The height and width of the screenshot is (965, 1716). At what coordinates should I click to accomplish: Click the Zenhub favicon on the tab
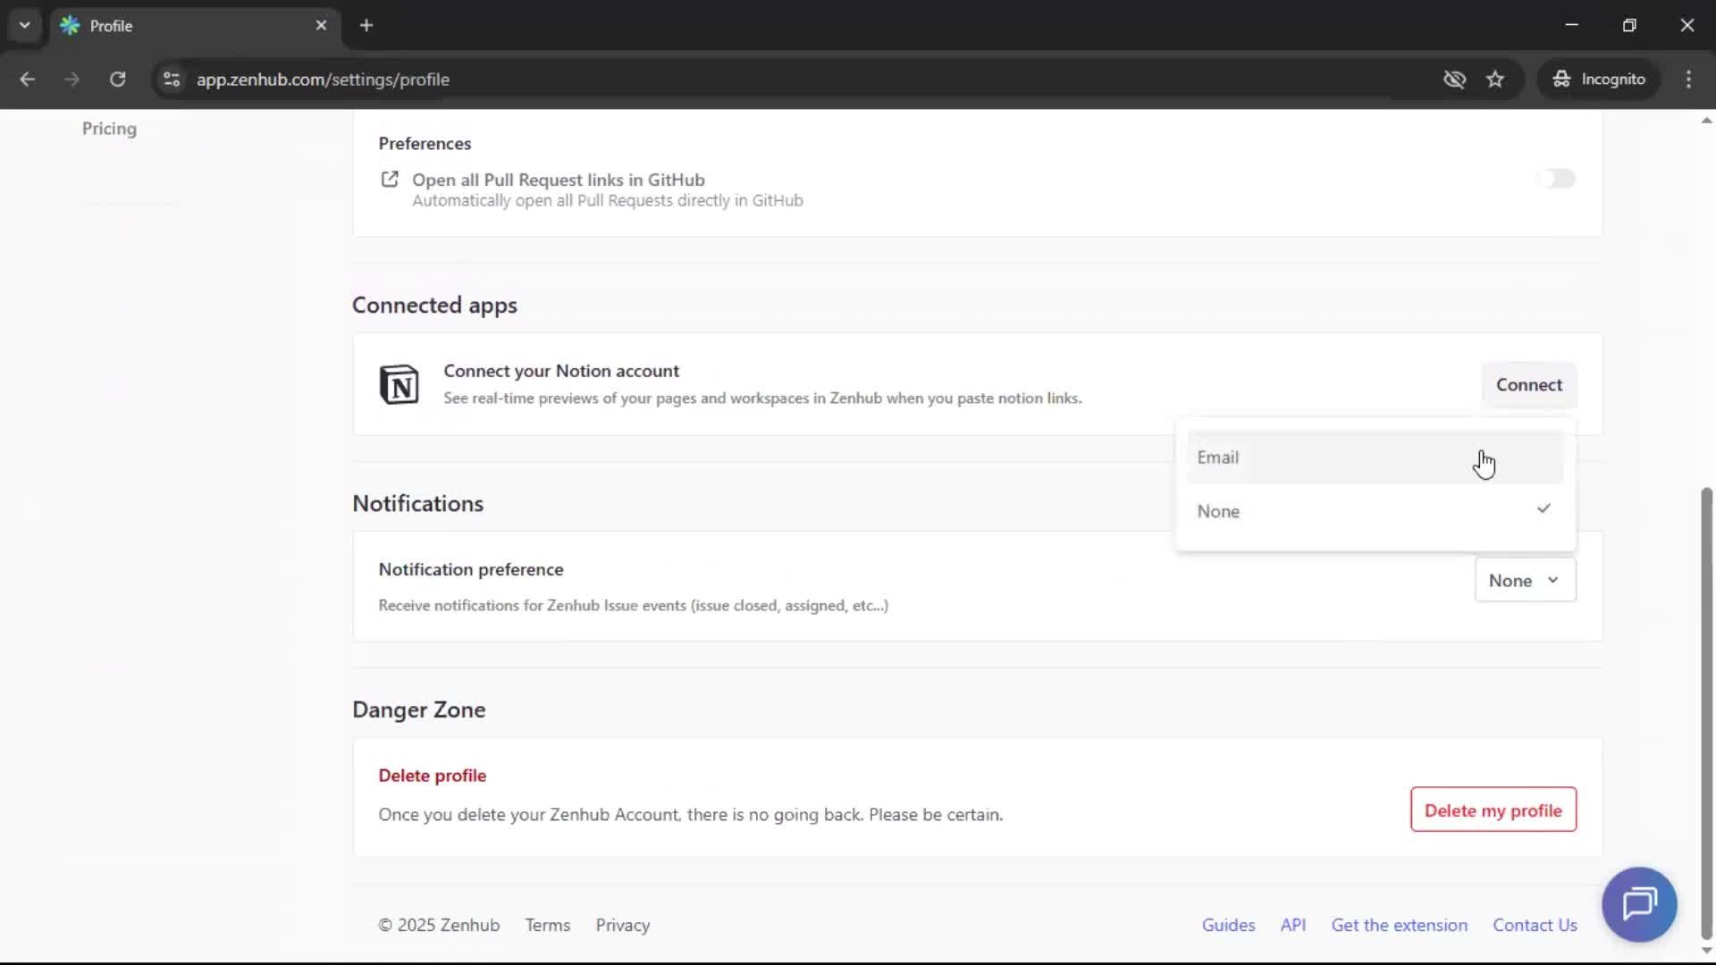coord(70,25)
